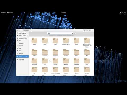Click Aktivitäten in the top bar

(3, 13)
